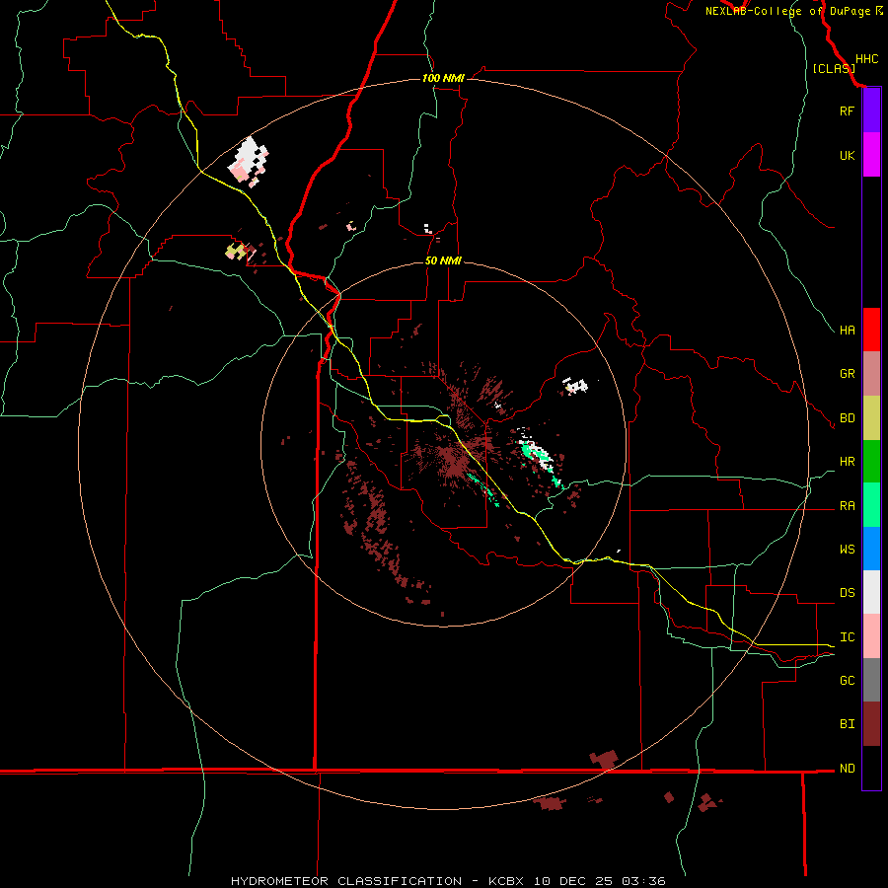Click the RF legend label

click(847, 111)
